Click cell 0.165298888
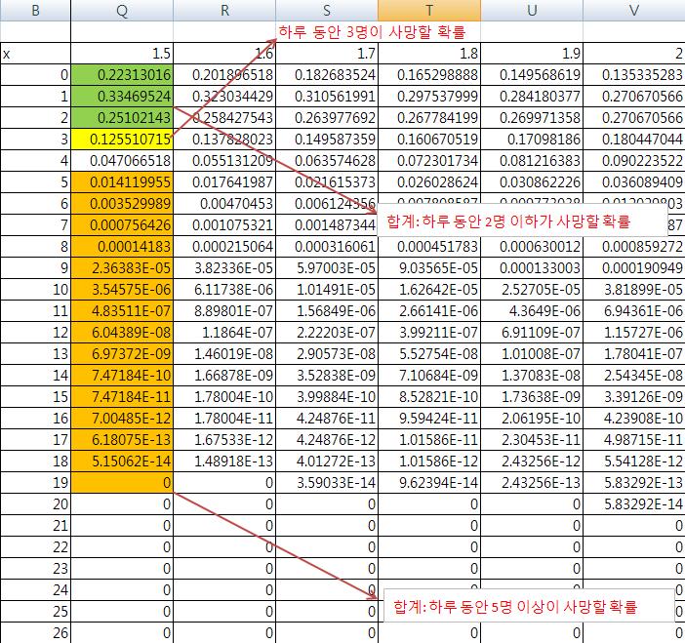 pos(429,75)
